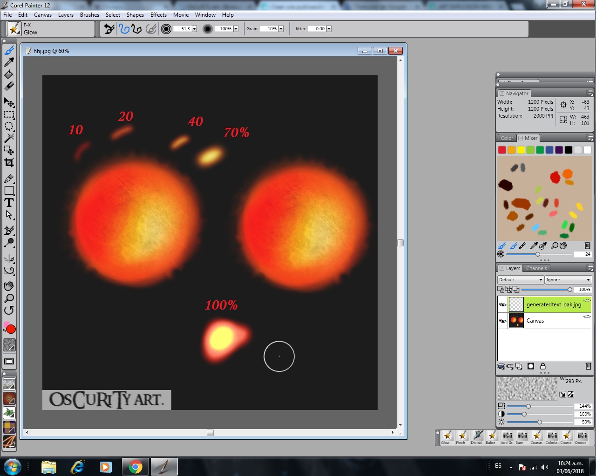
Task: Select freehand strokes mode in property bar
Action: [x=124, y=29]
